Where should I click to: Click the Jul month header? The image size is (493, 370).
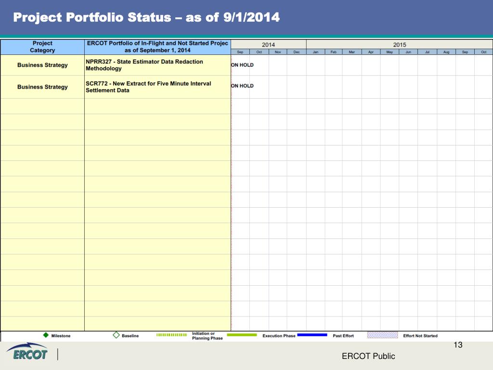[x=428, y=52]
